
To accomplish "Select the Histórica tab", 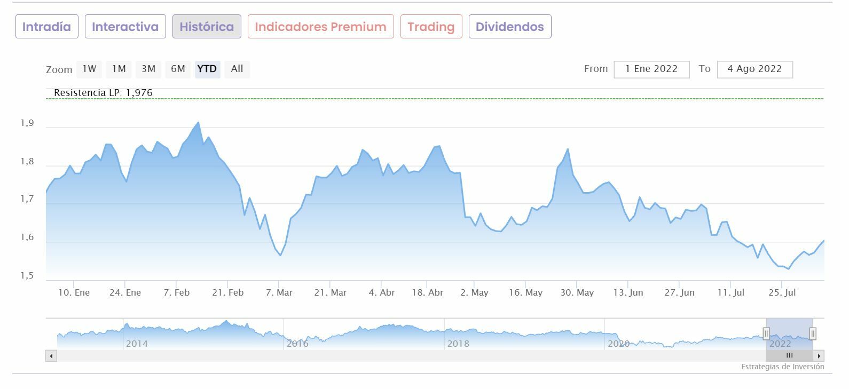I will tap(207, 27).
